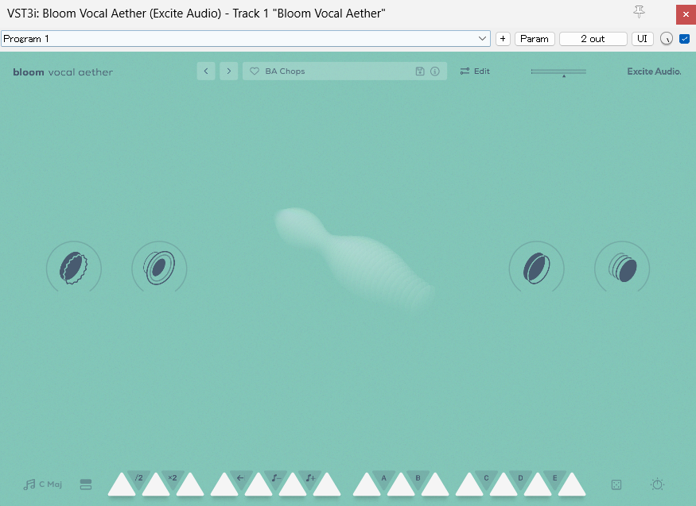
Task: Play the white key between A and B
Action: [401, 486]
